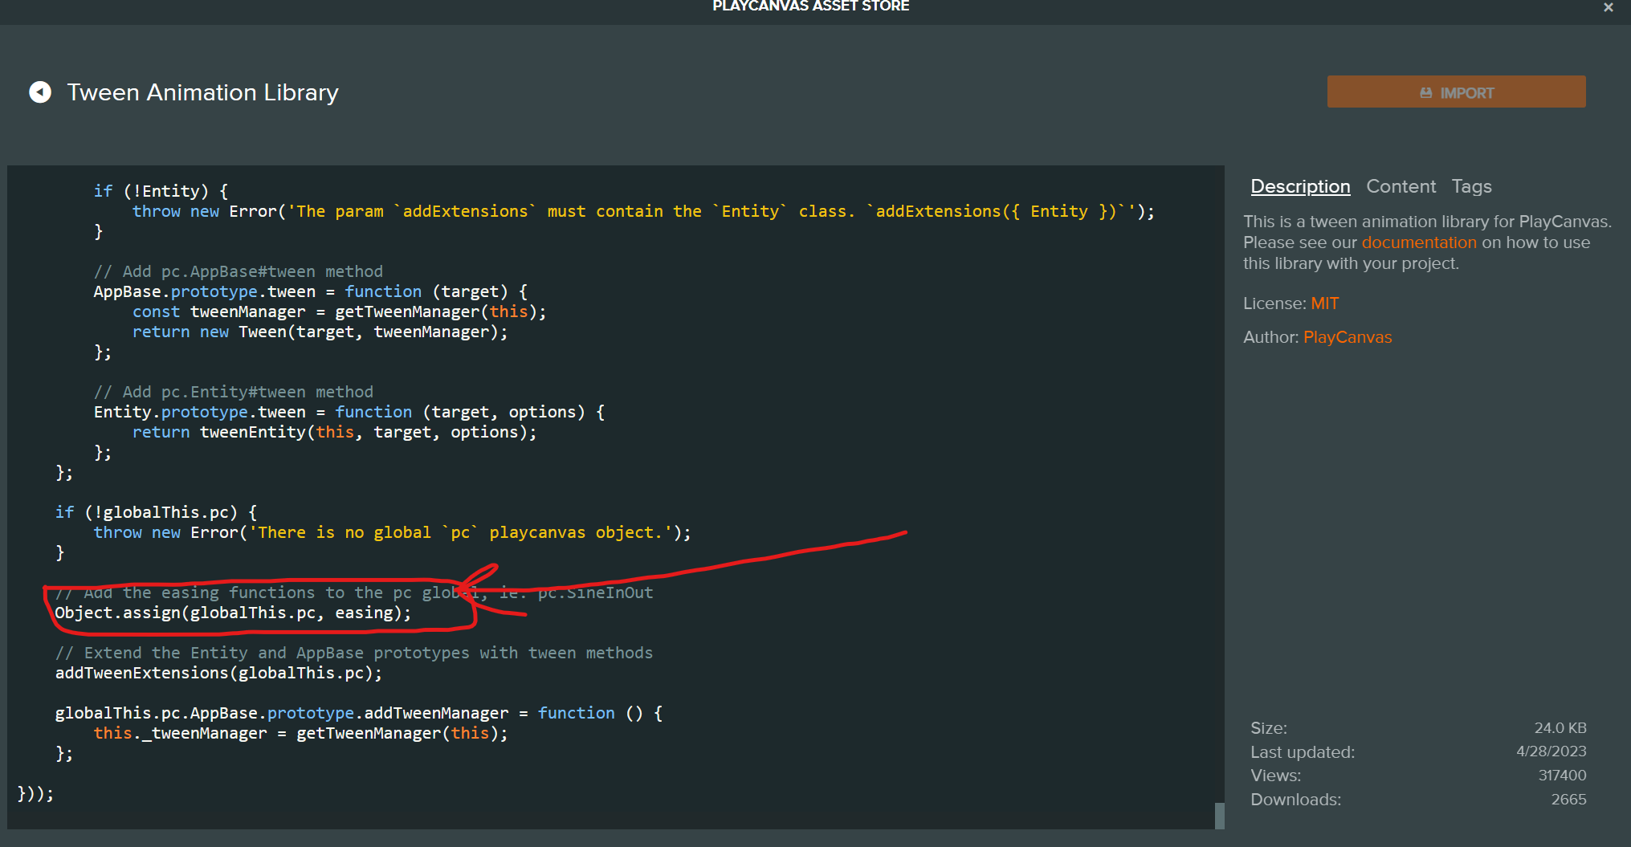Click the 'PLAYCANVAS ASSET STORE' header text
This screenshot has height=847, width=1631.
pyautogui.click(x=811, y=6)
